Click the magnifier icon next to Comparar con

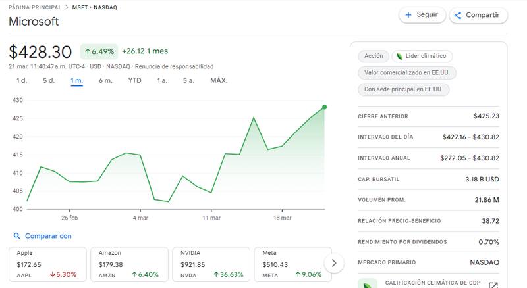coord(16,236)
